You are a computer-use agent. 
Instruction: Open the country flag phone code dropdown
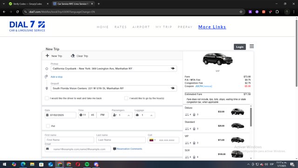[152, 140]
